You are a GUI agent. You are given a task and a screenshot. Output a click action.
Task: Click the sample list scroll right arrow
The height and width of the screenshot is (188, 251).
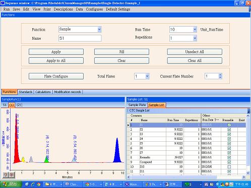(x=243, y=177)
